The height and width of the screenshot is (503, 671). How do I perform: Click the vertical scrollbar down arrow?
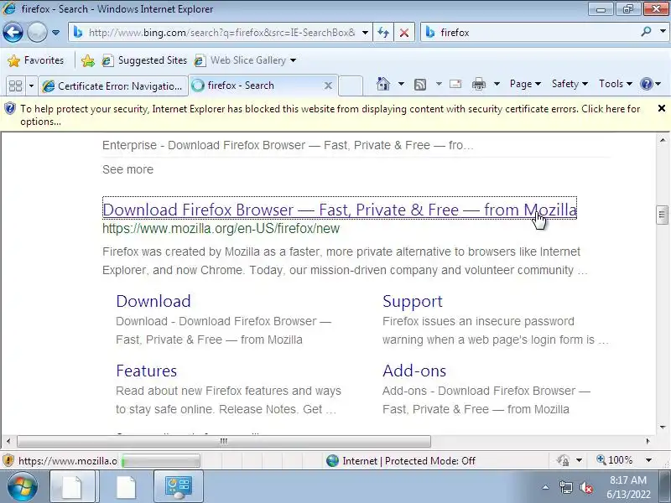click(663, 427)
